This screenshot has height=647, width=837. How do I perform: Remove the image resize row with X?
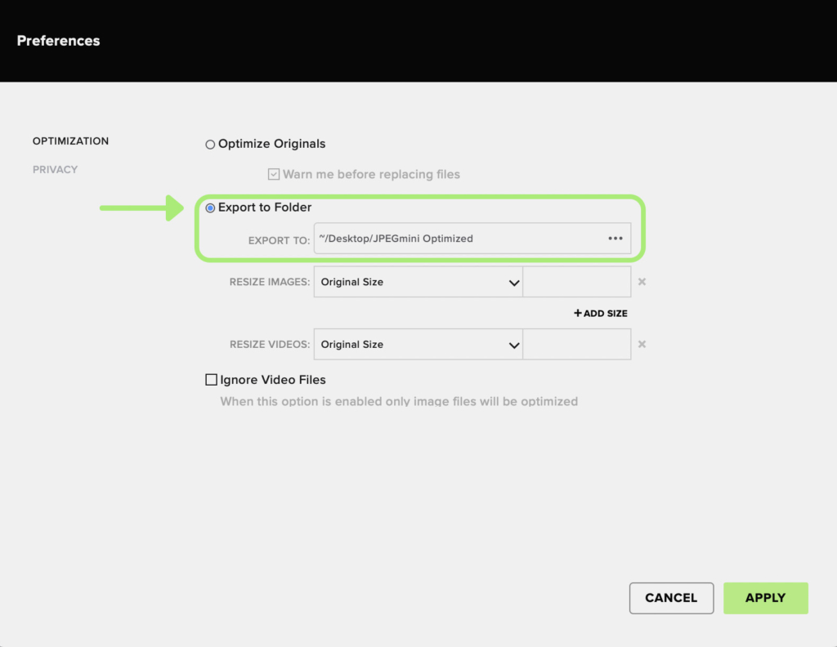(642, 282)
